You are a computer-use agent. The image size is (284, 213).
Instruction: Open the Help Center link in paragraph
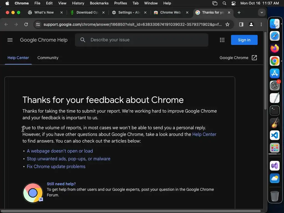pyautogui.click(x=204, y=135)
